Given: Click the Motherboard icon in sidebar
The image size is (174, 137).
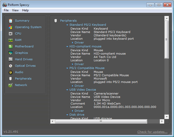Looking at the screenshot, I should (x=11, y=46).
